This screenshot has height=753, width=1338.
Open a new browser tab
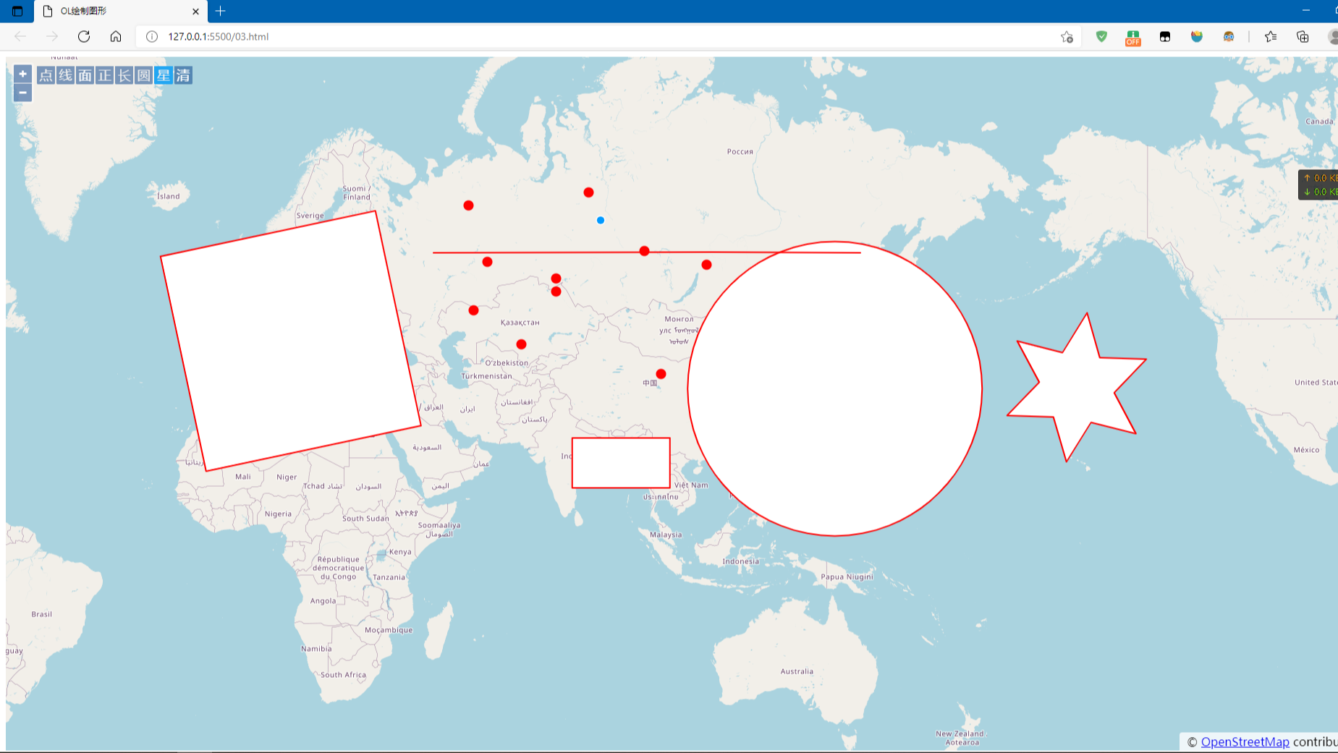point(221,11)
